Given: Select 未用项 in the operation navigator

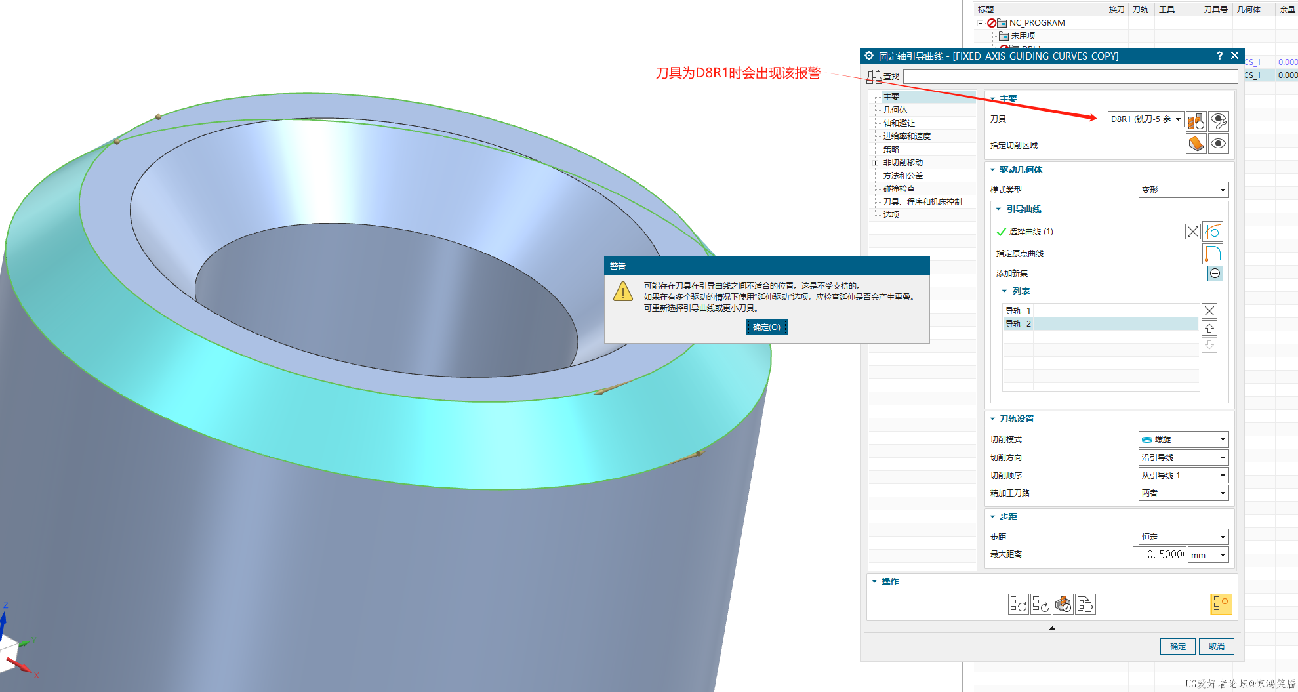Looking at the screenshot, I should (1023, 36).
